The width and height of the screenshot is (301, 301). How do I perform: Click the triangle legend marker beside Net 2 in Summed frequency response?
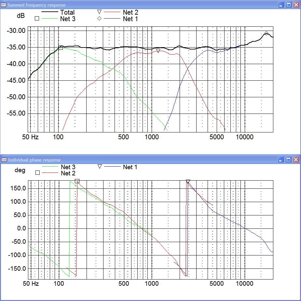coord(100,12)
